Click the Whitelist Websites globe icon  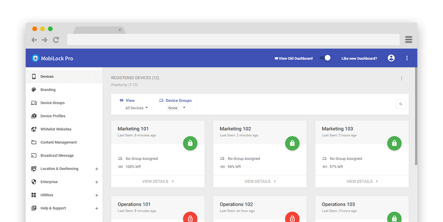pos(34,129)
